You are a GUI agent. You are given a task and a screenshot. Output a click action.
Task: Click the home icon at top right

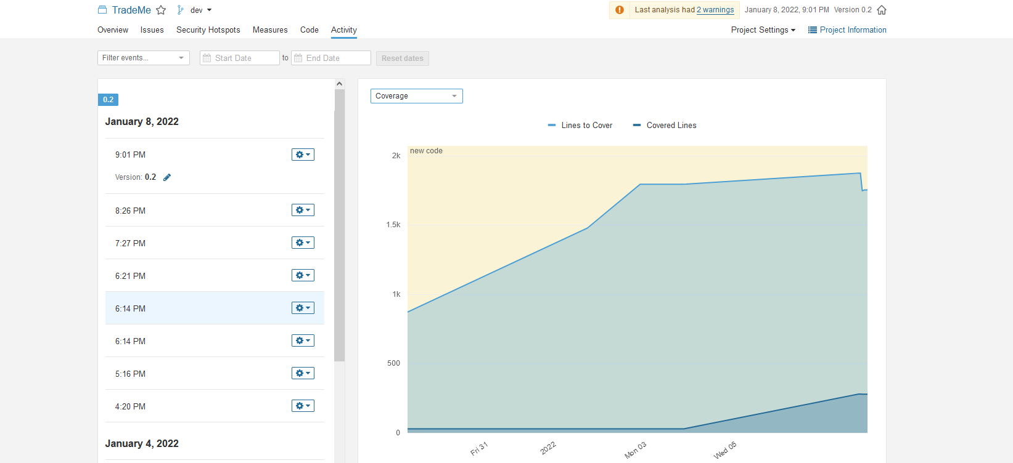coord(882,10)
